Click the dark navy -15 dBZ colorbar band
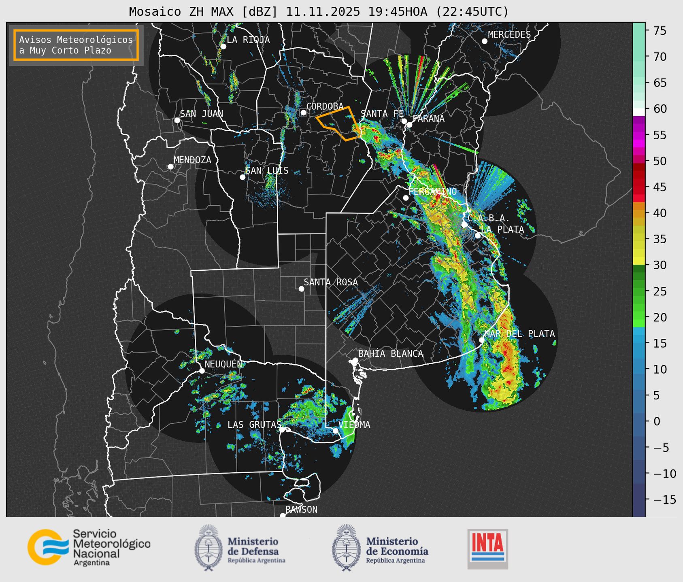This screenshot has width=683, height=582. tap(639, 500)
